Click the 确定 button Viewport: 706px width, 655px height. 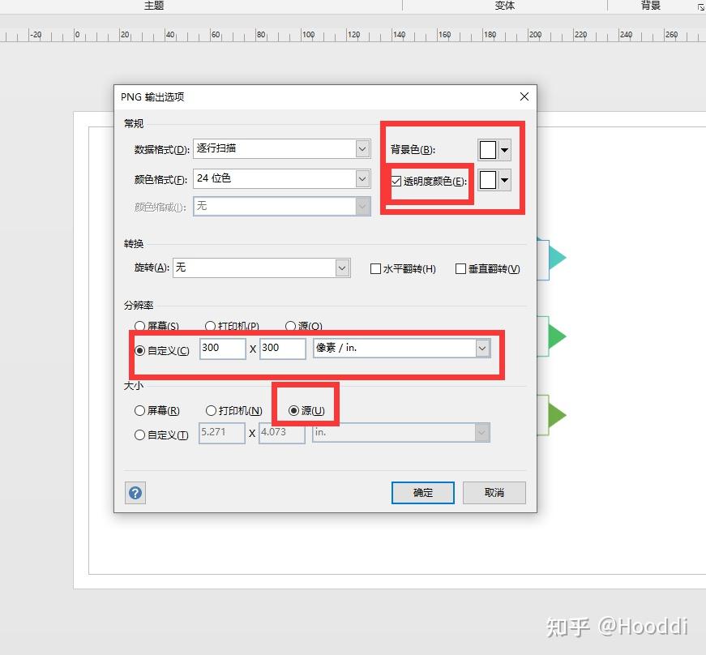pos(423,493)
